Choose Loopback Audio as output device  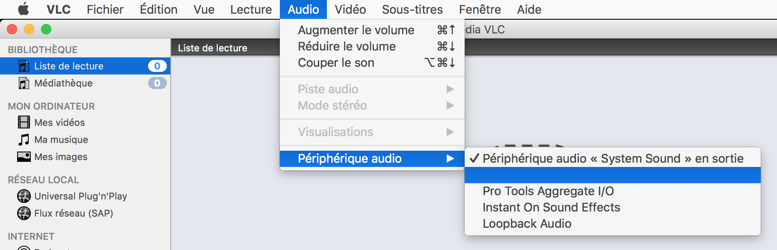527,223
